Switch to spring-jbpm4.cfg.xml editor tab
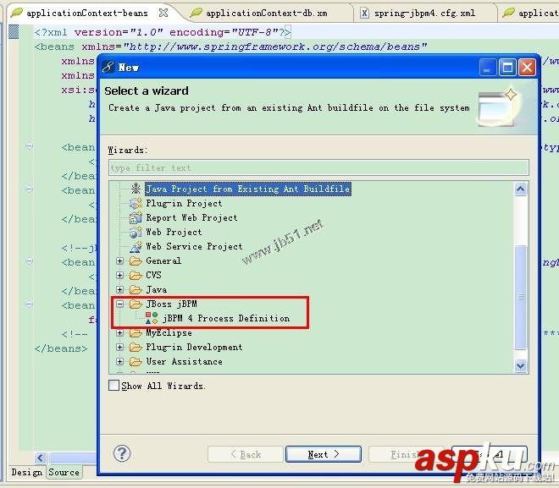Viewport: 559px width, 488px height. point(424,14)
